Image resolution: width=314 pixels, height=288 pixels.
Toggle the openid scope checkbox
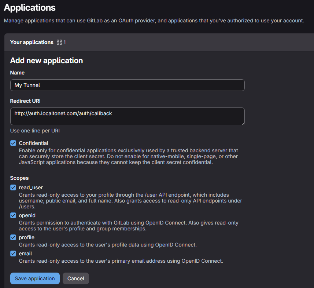click(13, 215)
